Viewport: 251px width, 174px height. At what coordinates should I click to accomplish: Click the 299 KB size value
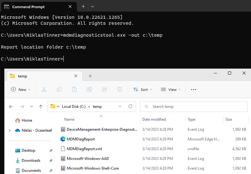click(241, 139)
